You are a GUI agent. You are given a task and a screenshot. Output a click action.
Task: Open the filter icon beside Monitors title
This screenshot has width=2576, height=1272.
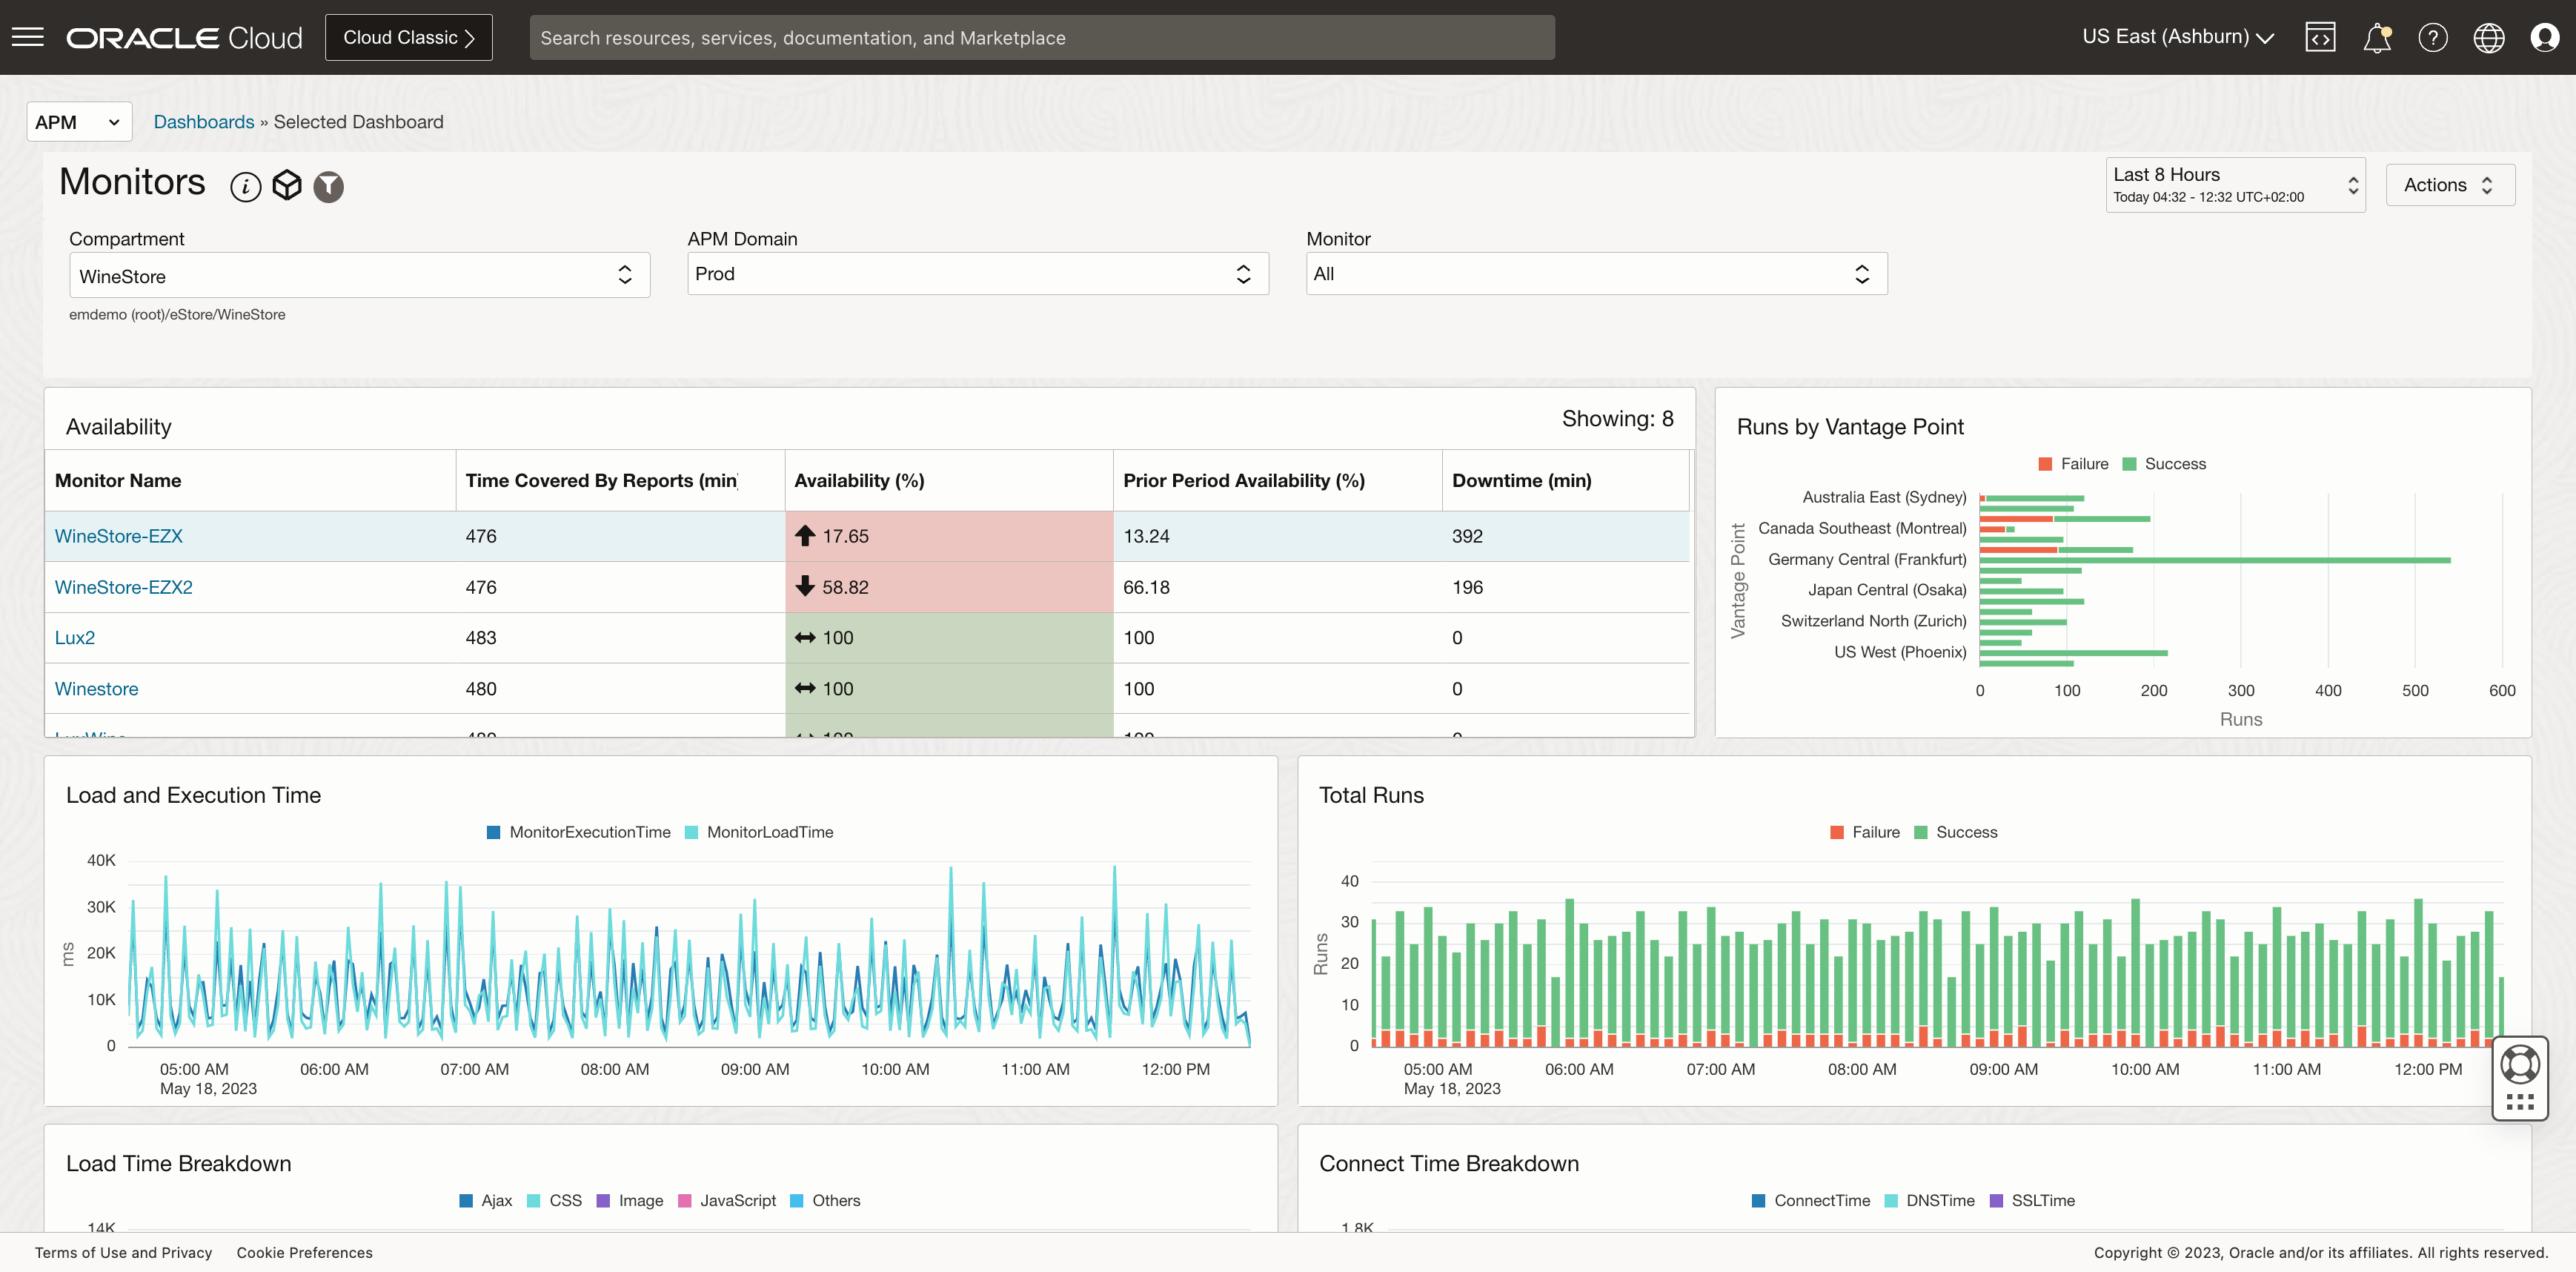(x=329, y=186)
